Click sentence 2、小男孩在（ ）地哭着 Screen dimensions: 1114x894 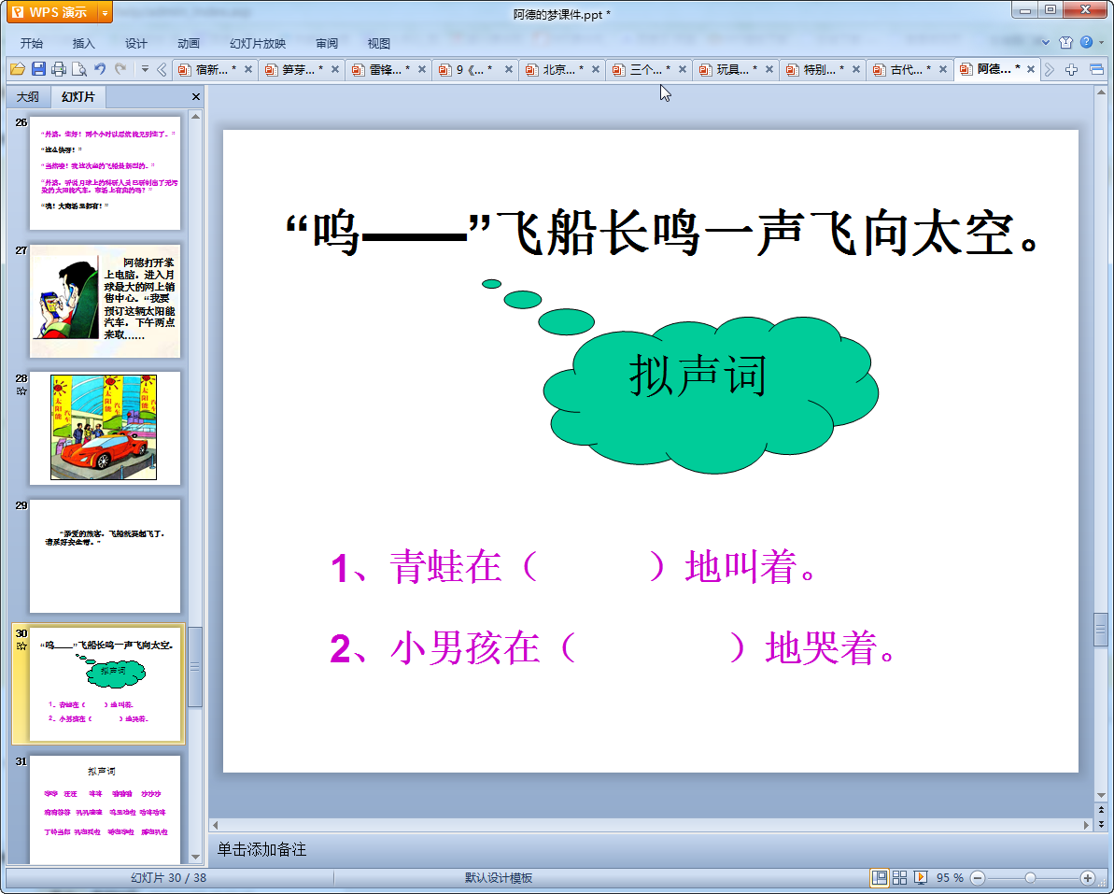pos(614,649)
